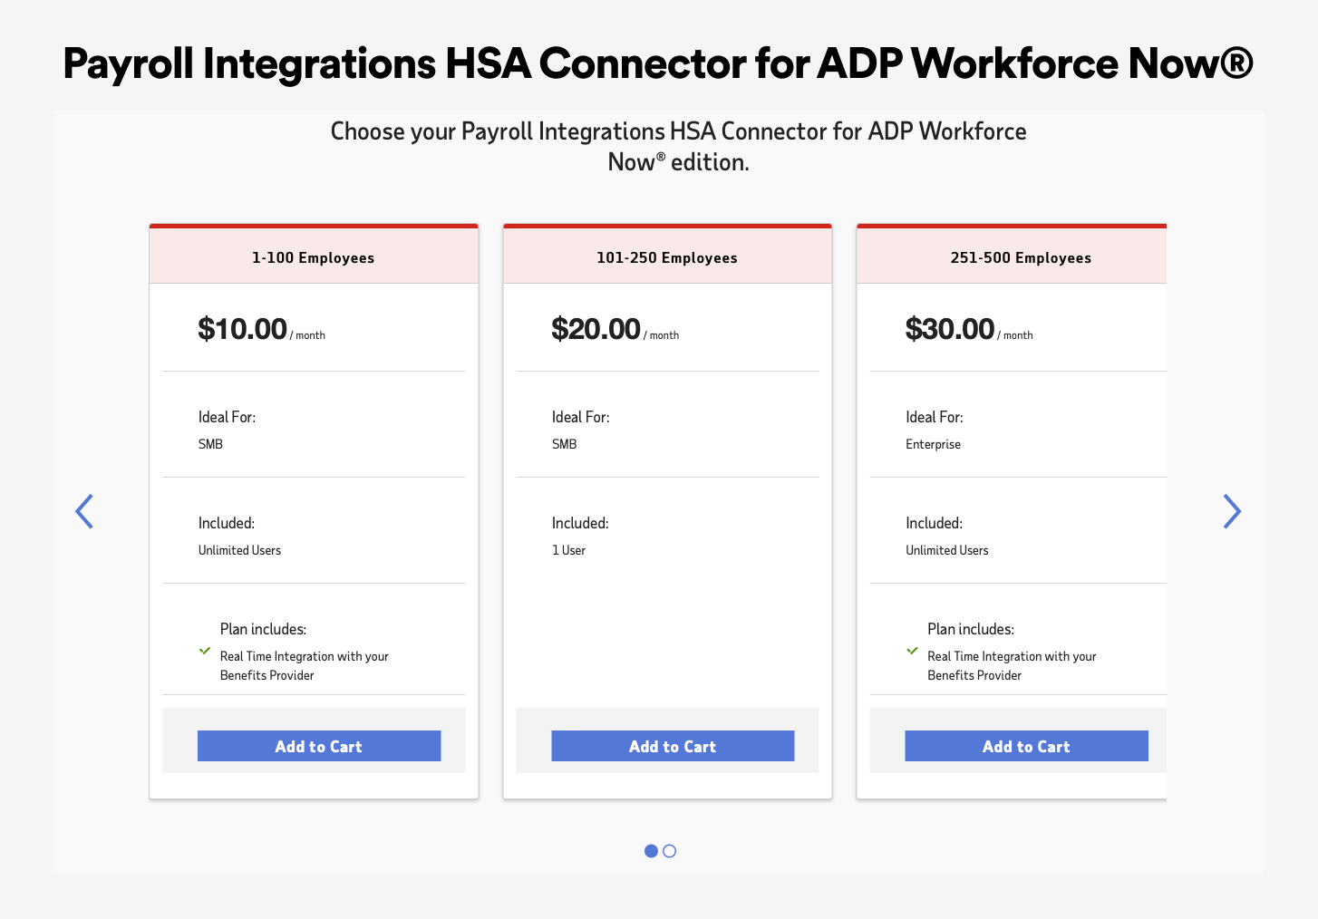Image resolution: width=1318 pixels, height=919 pixels.
Task: Click the page title heading text
Action: (x=658, y=63)
